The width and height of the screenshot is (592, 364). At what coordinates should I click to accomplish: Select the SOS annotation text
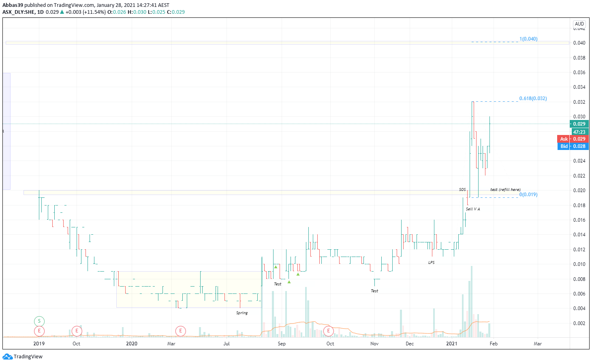(462, 189)
